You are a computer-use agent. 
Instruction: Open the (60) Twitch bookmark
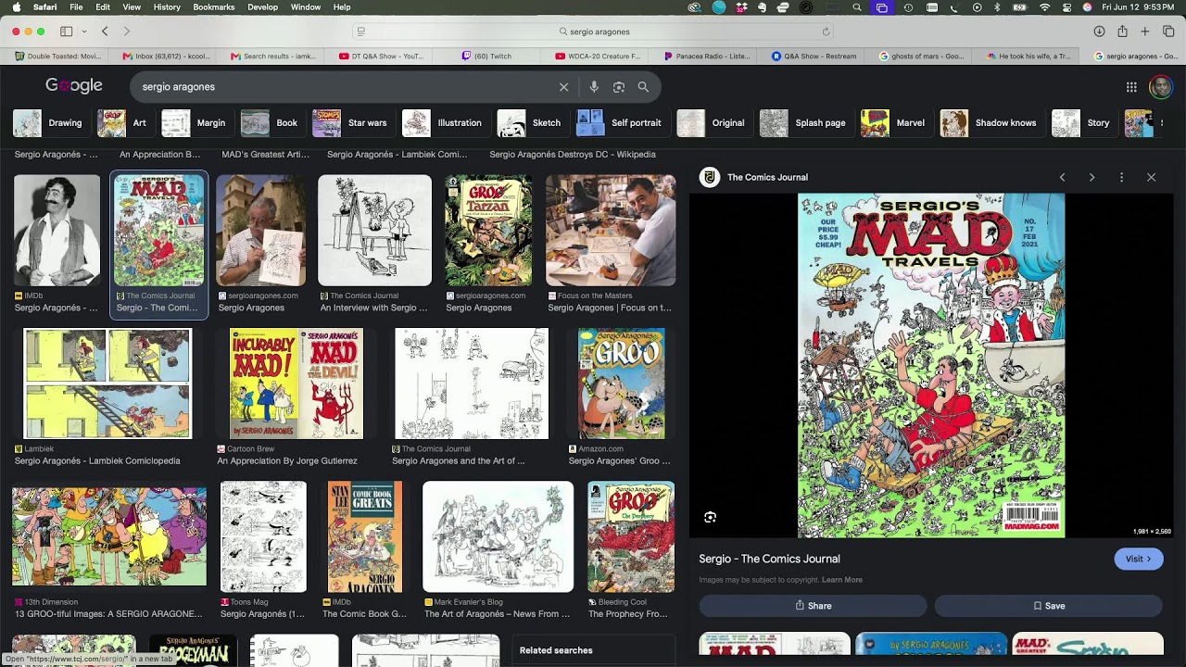[x=486, y=57]
